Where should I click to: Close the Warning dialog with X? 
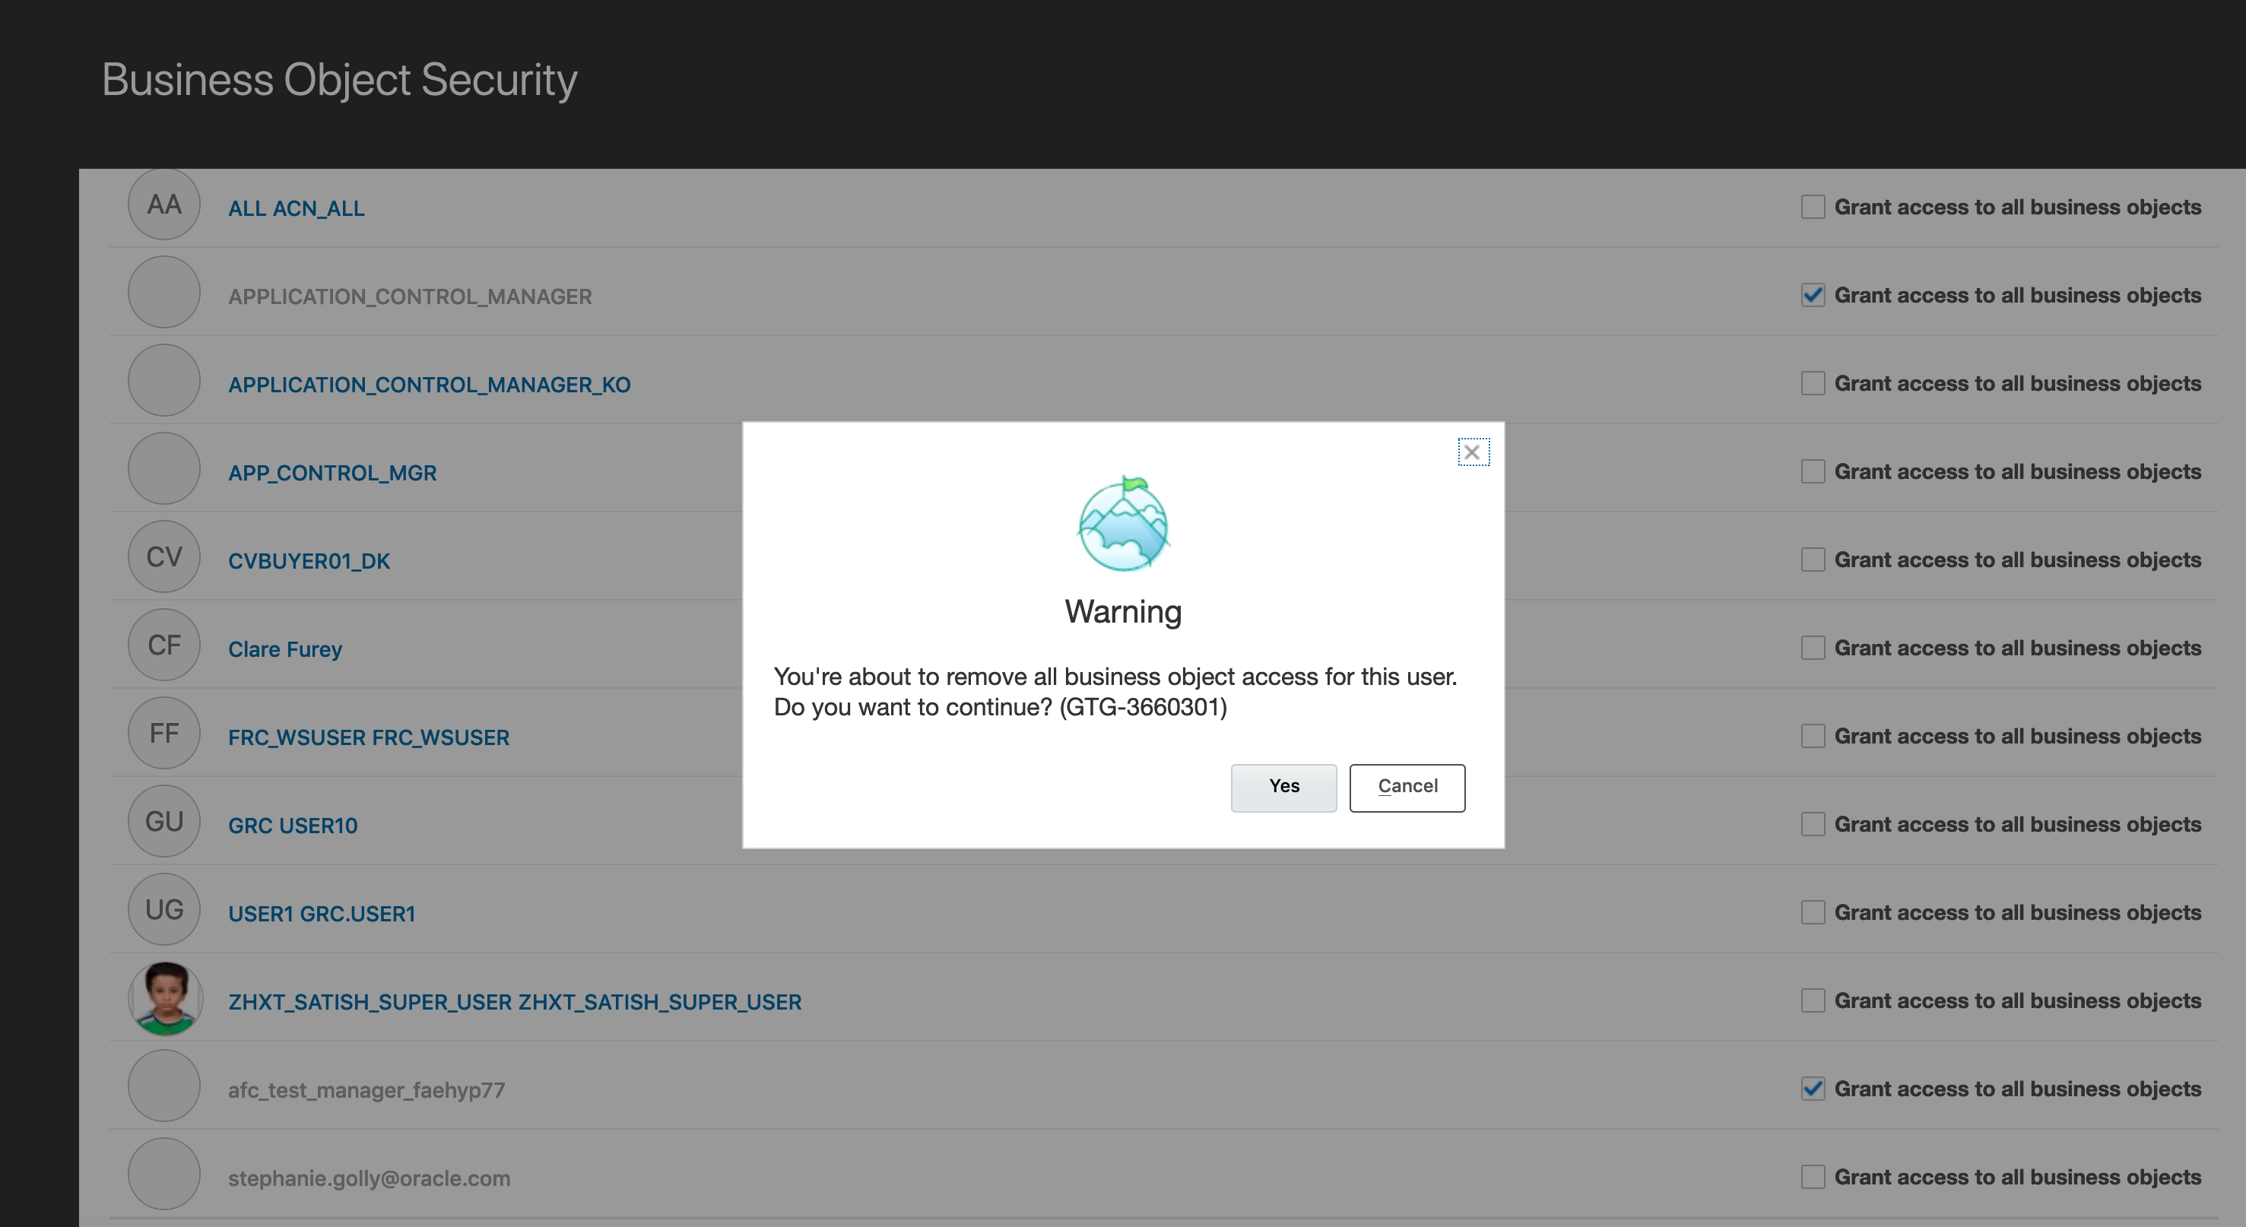click(1473, 452)
